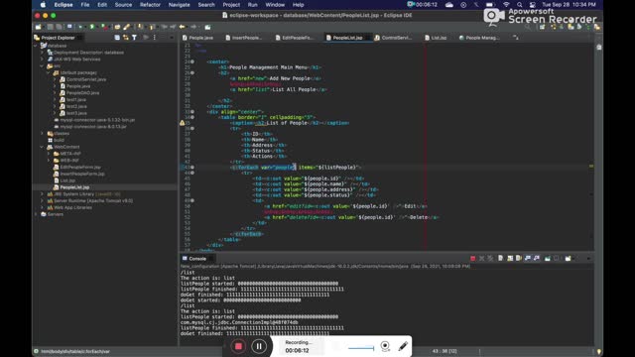The width and height of the screenshot is (635, 357).
Task: Open the annotation pencil in the recorder bar
Action: (403, 346)
